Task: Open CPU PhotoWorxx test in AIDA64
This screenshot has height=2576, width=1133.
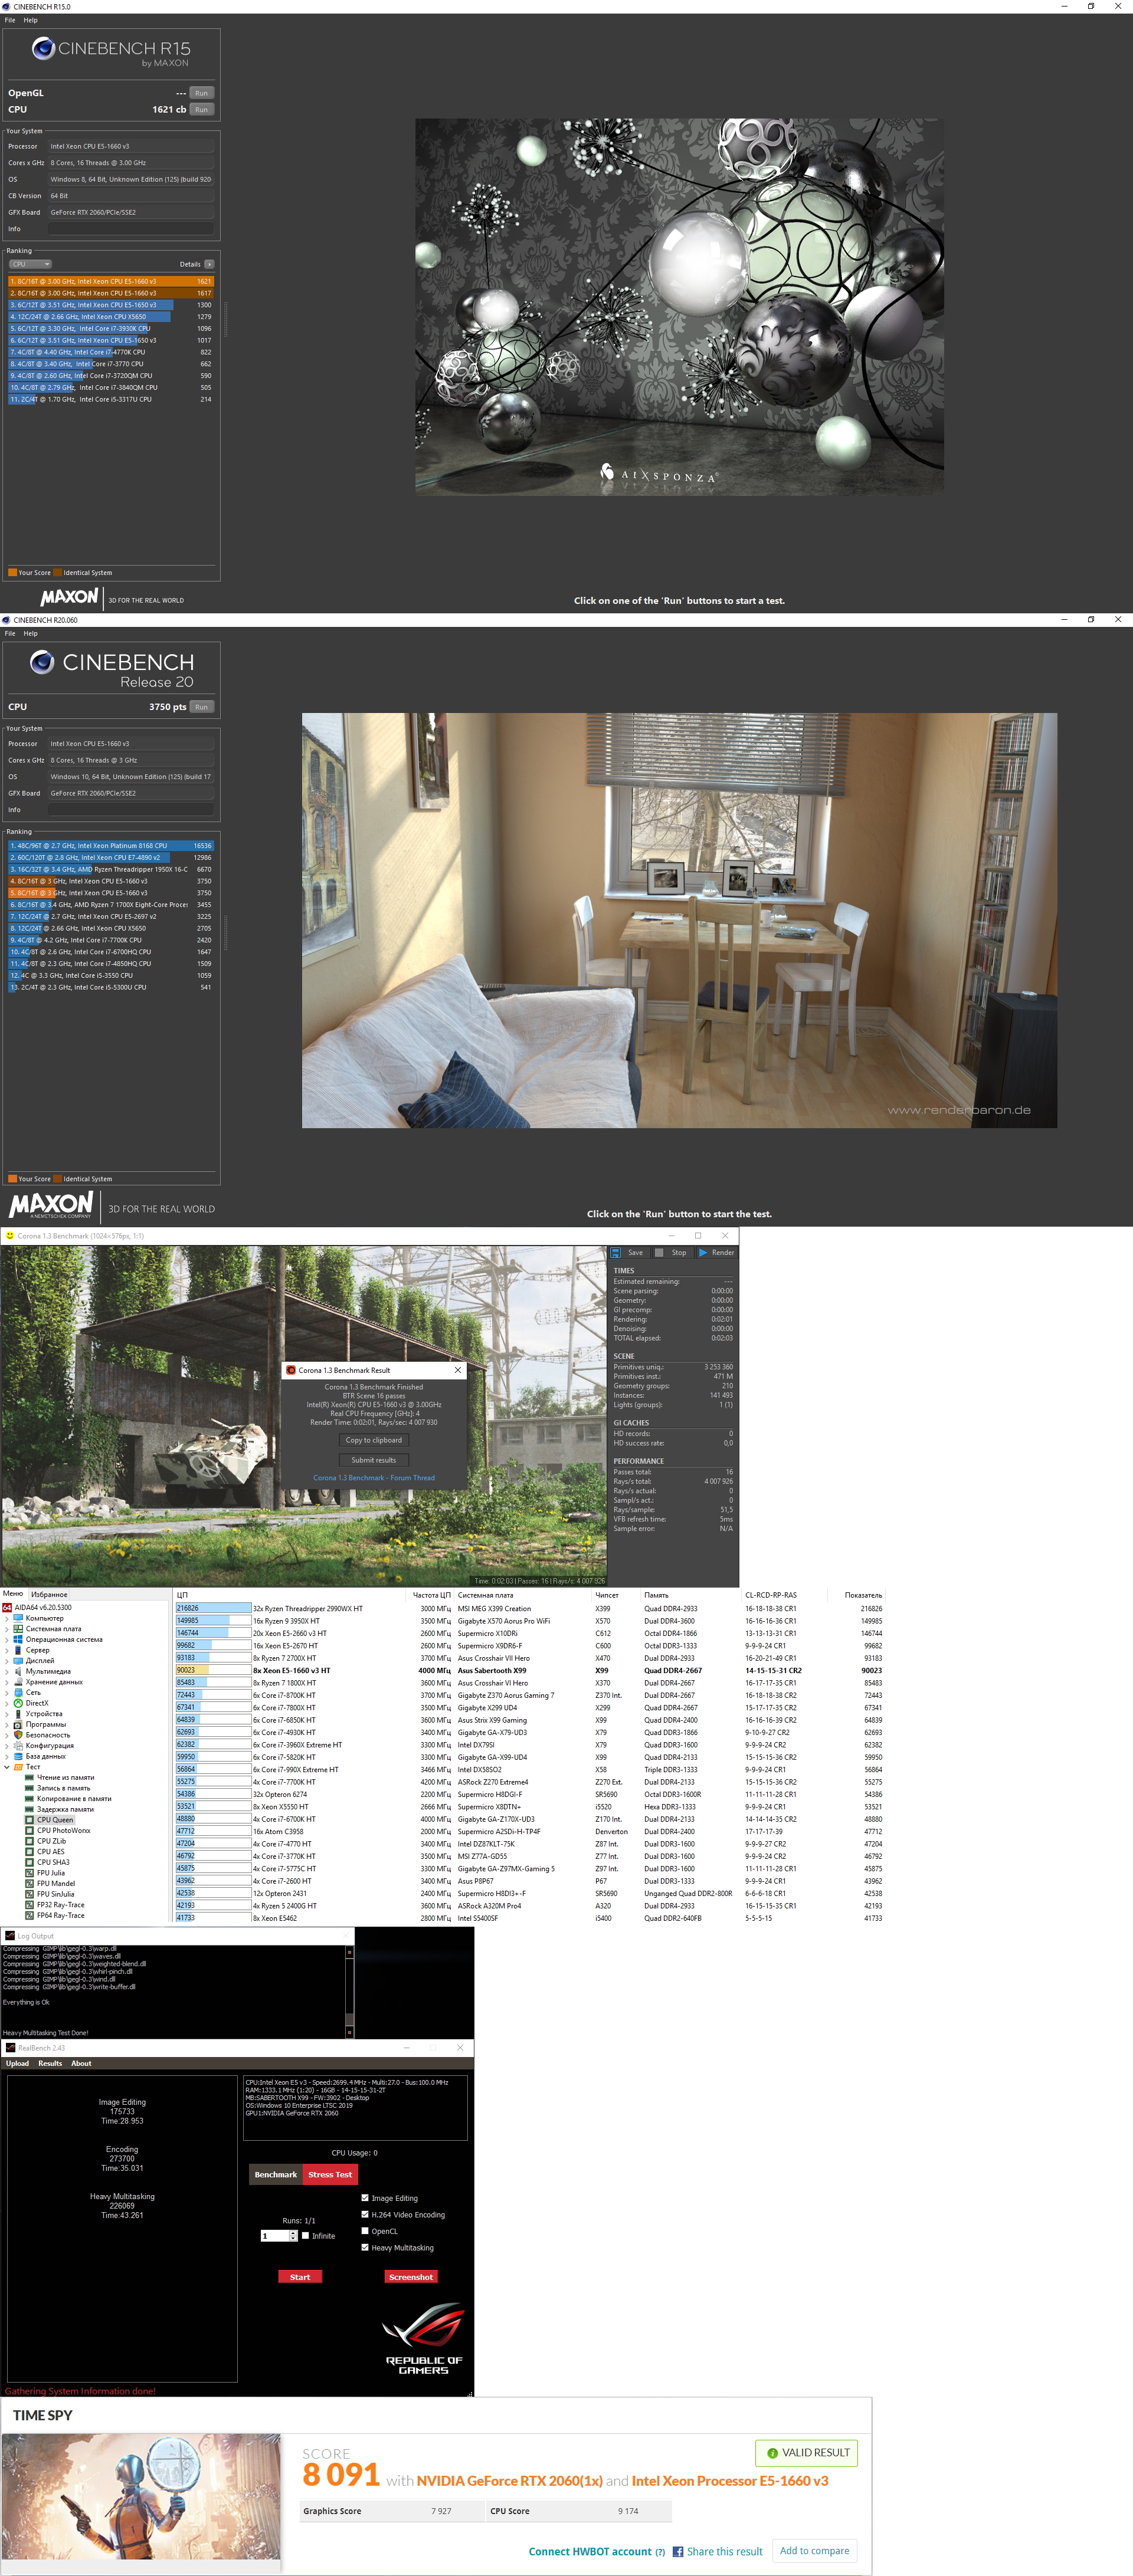Action: [x=63, y=1830]
